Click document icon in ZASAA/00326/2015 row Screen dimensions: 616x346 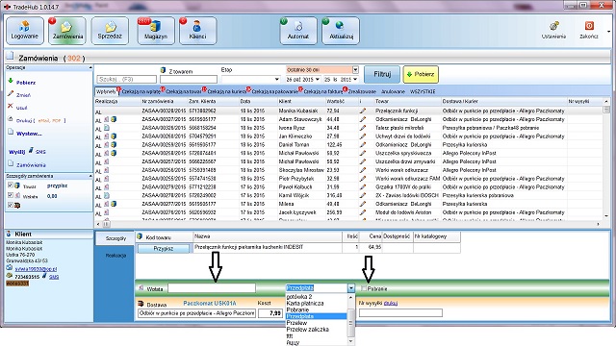[107, 128]
